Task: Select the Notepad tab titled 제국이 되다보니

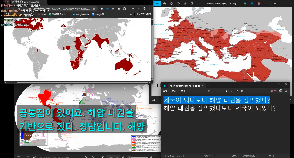Action: click(185, 86)
